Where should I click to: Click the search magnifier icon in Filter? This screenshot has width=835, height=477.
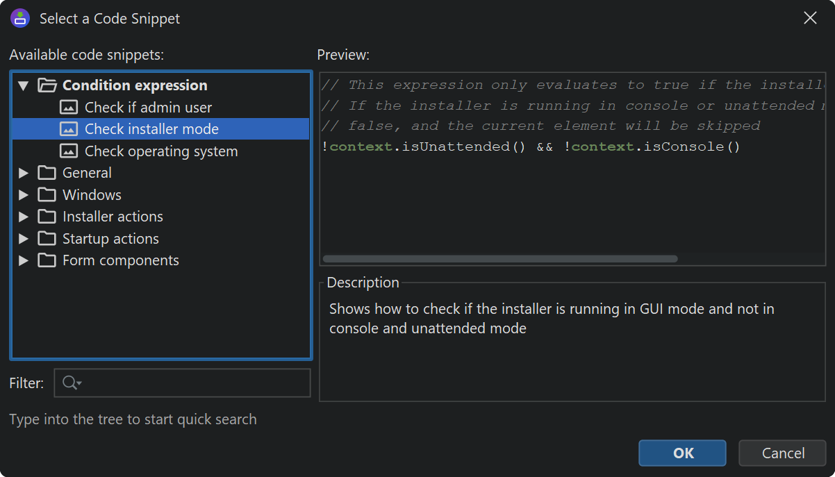pyautogui.click(x=71, y=383)
